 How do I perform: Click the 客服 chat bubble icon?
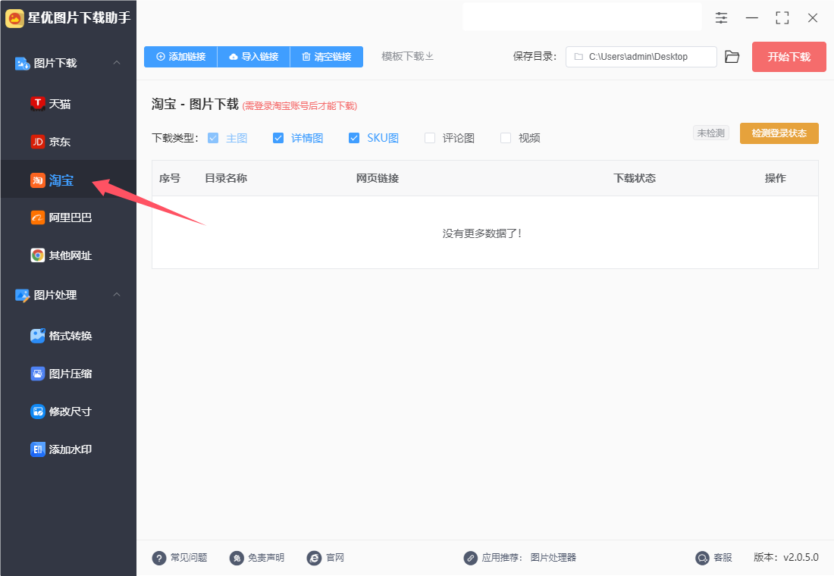[702, 558]
